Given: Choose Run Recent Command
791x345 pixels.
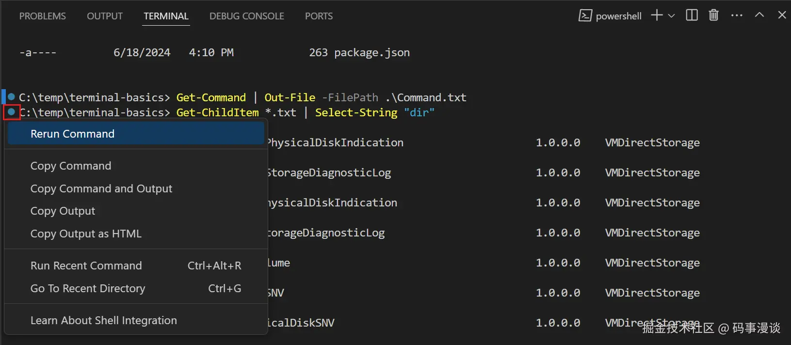Looking at the screenshot, I should pos(86,266).
